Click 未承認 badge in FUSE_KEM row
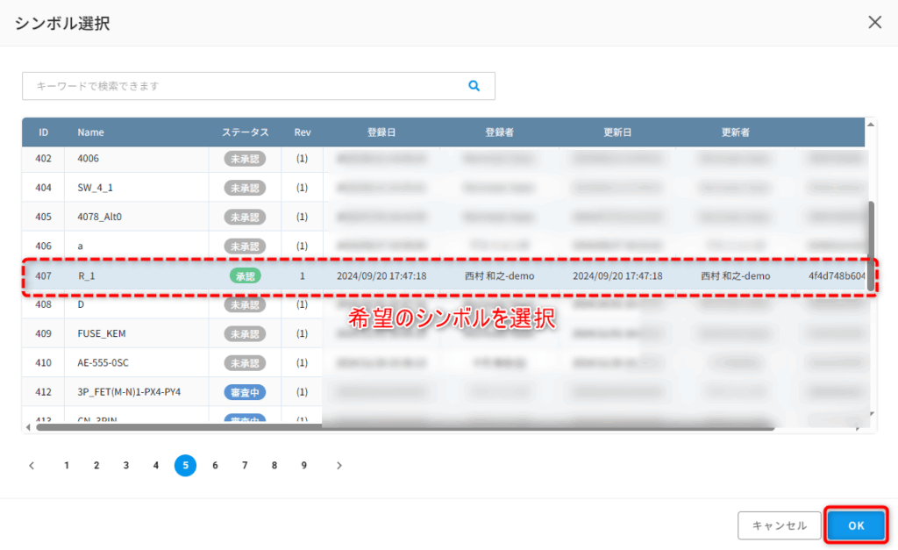 (x=246, y=334)
